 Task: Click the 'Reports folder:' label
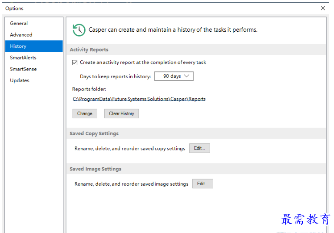click(89, 89)
